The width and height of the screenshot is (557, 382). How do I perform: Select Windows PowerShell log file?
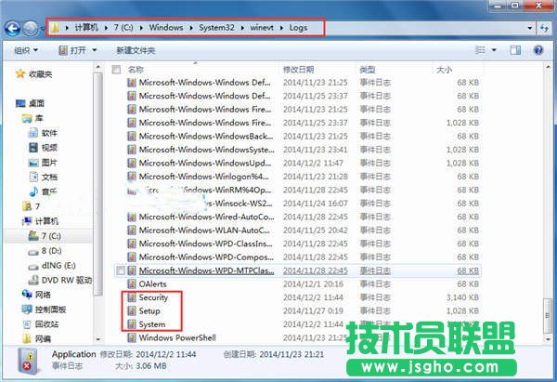point(177,337)
